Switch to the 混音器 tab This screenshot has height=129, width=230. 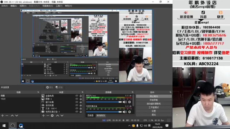[x=90, y=116]
